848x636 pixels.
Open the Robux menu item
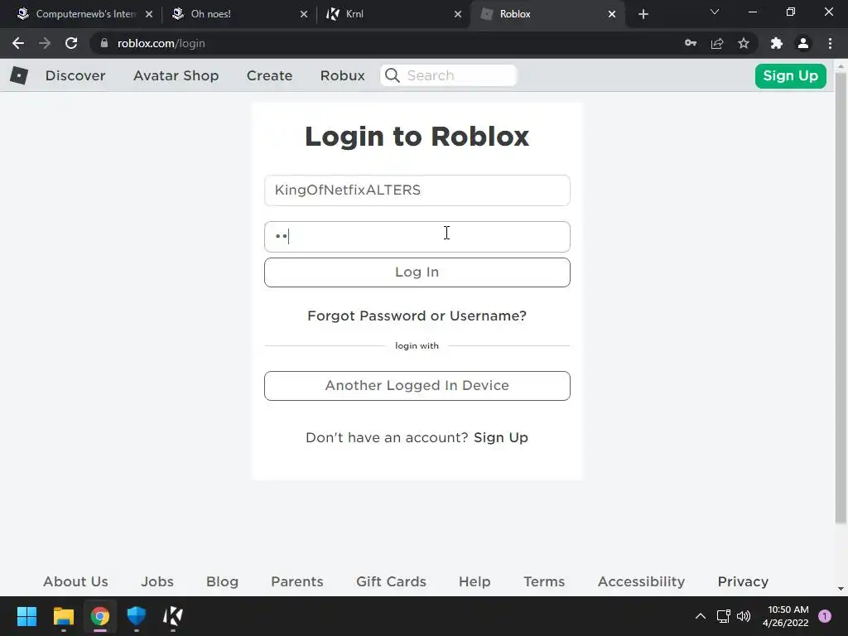click(342, 75)
